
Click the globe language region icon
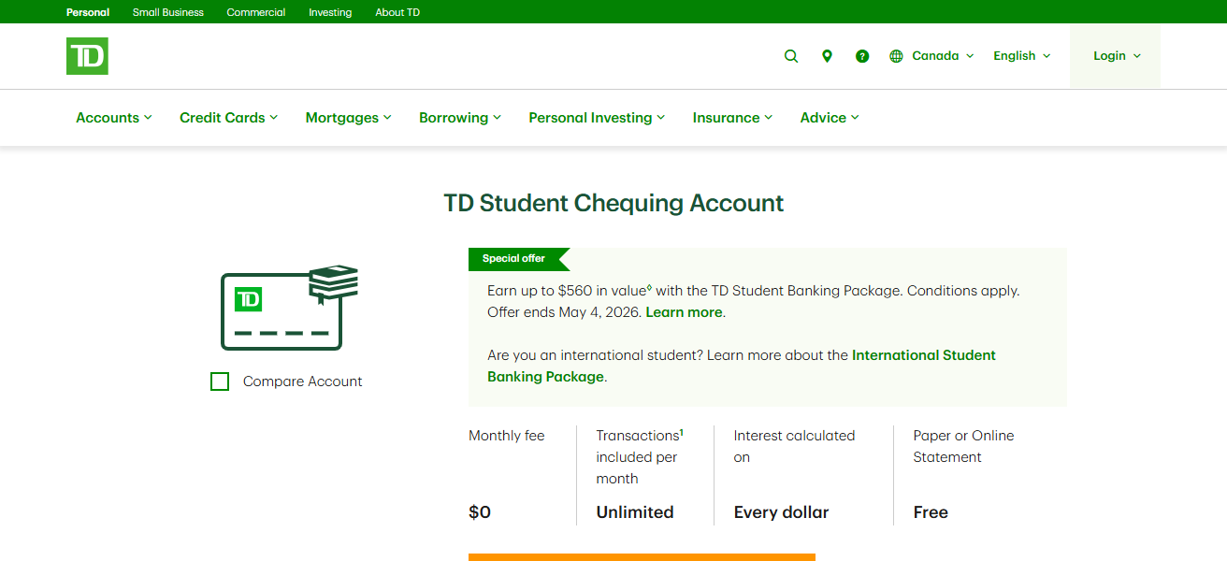click(x=895, y=55)
